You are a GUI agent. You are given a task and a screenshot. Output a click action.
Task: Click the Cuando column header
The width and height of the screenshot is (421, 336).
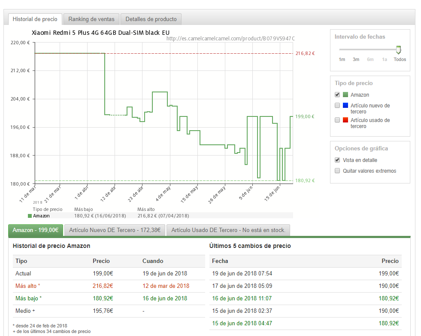point(153,261)
